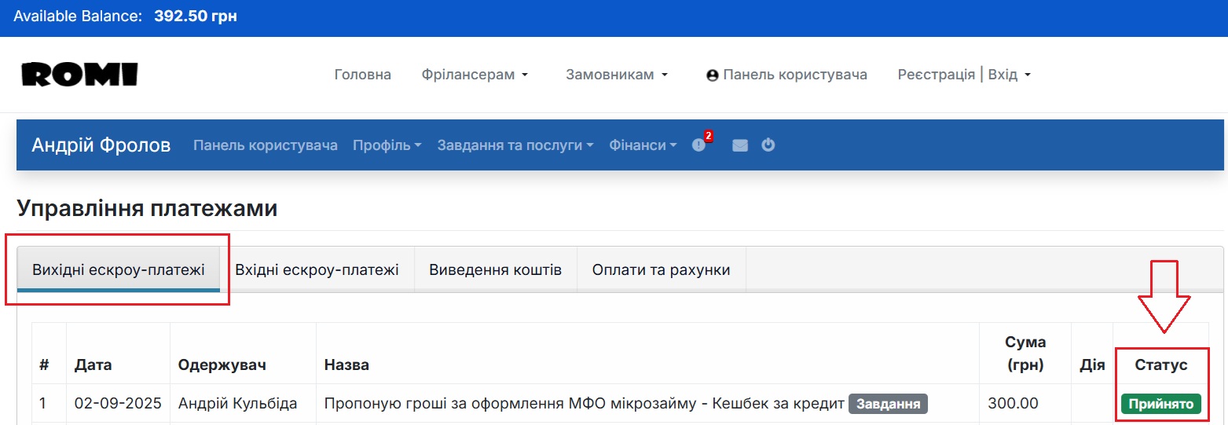Click the power logout icon
This screenshot has width=1228, height=425.
click(768, 145)
